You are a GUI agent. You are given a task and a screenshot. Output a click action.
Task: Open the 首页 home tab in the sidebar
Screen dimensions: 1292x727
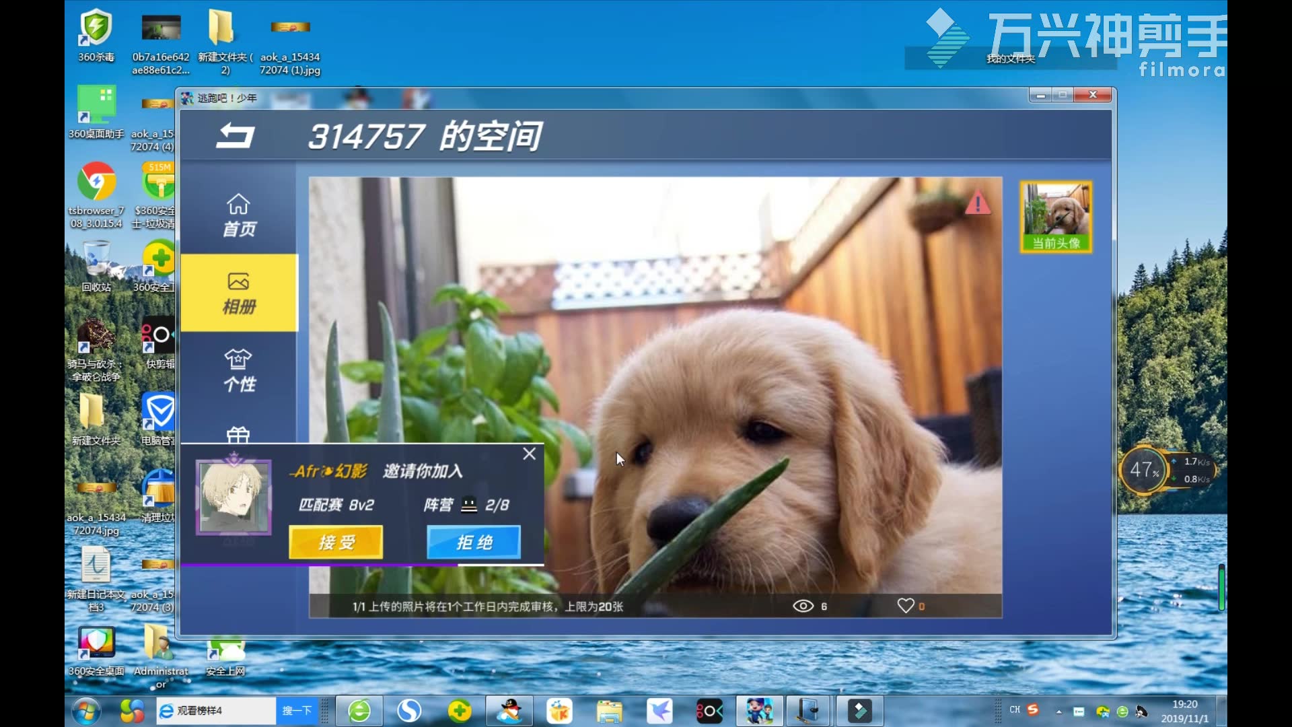pos(239,215)
